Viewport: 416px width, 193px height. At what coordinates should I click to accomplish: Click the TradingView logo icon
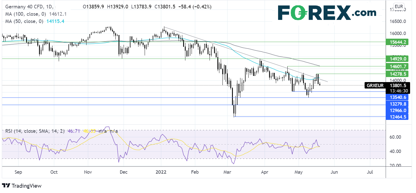6,186
